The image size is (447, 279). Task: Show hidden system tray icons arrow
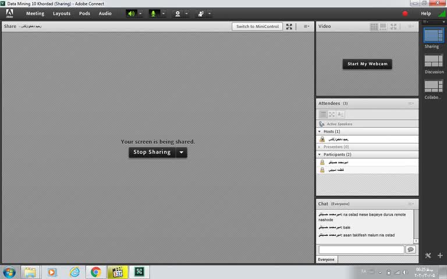(x=379, y=273)
